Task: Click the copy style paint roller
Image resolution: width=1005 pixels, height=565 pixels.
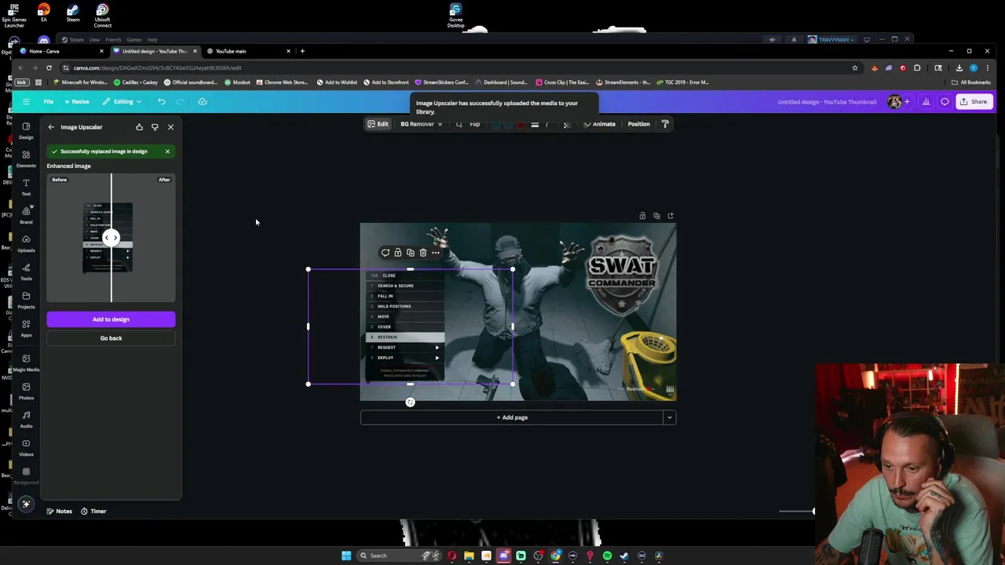Action: [x=665, y=124]
